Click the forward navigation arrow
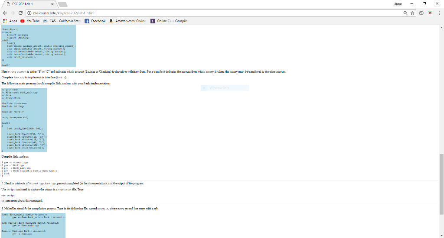This screenshot has height=238, width=444. coord(13,13)
